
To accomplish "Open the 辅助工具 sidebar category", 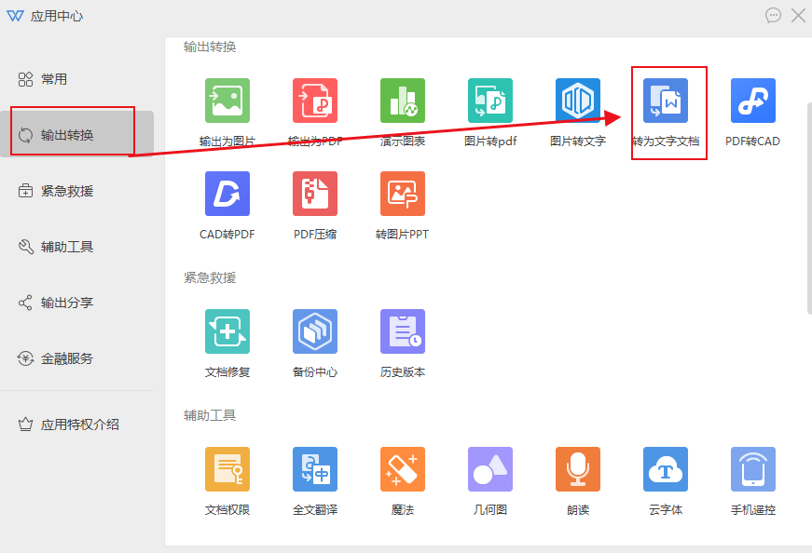I will [76, 247].
